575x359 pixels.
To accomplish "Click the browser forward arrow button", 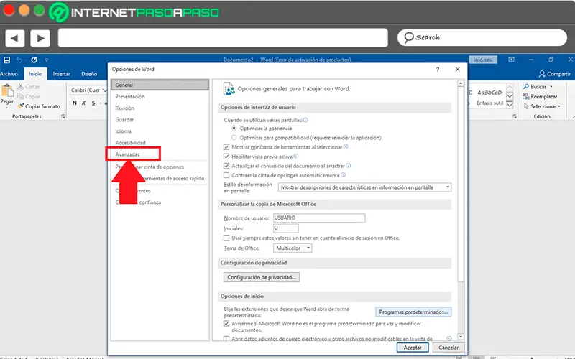I will point(40,38).
